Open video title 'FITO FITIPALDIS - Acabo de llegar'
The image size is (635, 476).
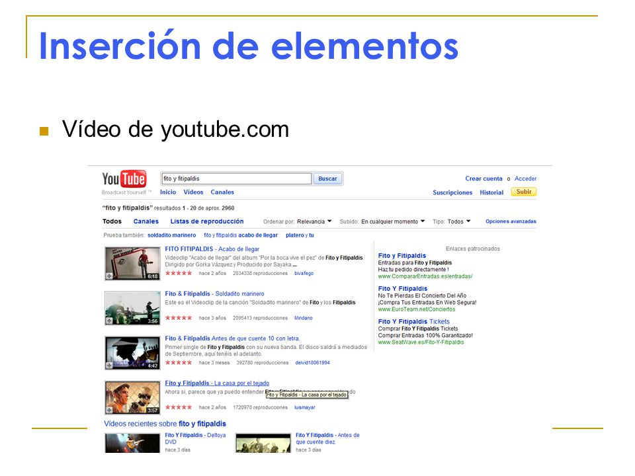click(x=212, y=249)
